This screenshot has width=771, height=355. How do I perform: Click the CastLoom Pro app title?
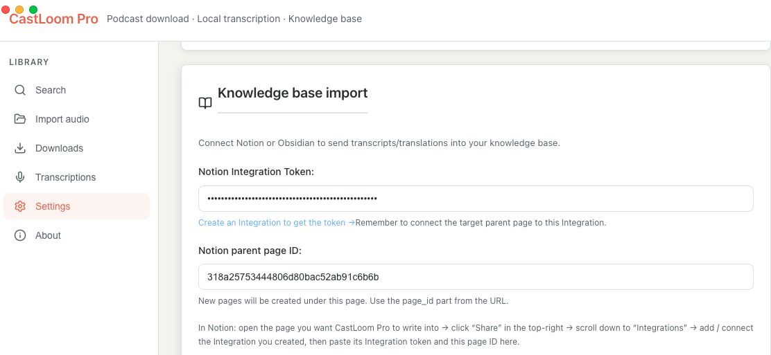pyautogui.click(x=53, y=19)
